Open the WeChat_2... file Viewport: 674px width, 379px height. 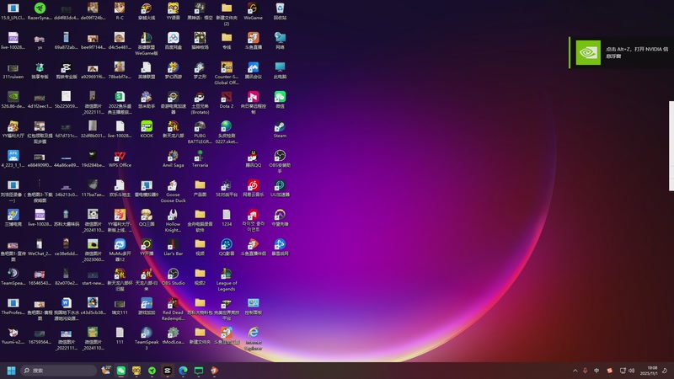click(x=40, y=248)
